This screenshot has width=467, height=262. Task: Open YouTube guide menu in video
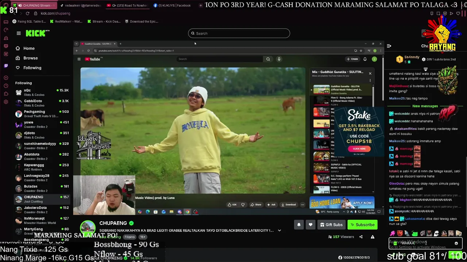[x=79, y=59]
